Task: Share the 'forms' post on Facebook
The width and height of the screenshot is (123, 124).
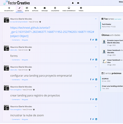Action: pos(90,59)
